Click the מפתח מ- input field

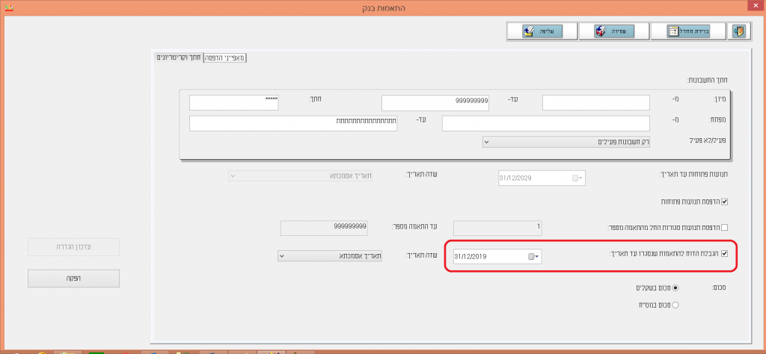[x=546, y=123]
